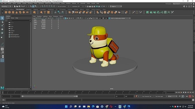Viewport: 195px width, 109px height.
Task: Create a polygon torus from the shelf
Action: click(20, 12)
